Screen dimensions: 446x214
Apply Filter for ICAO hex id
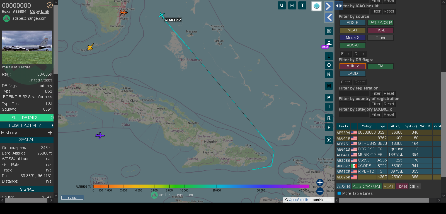(x=376, y=11)
